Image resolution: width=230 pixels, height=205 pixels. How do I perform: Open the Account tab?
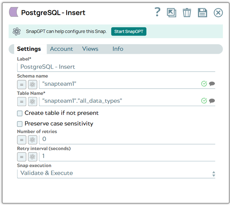click(x=61, y=49)
